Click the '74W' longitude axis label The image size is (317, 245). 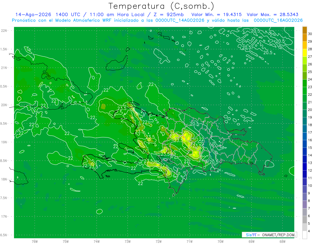pyautogui.click(x=97, y=242)
